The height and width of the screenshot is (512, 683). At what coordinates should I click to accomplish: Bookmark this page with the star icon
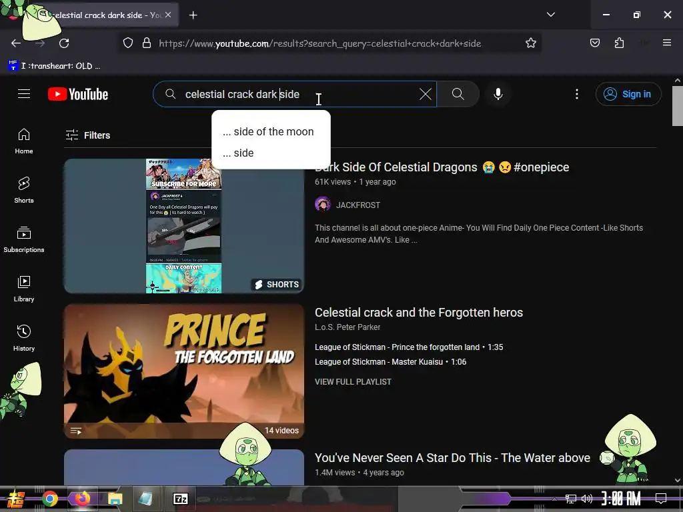(530, 43)
